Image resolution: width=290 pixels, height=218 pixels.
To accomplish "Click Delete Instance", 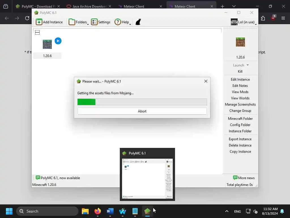I will click(x=240, y=145).
